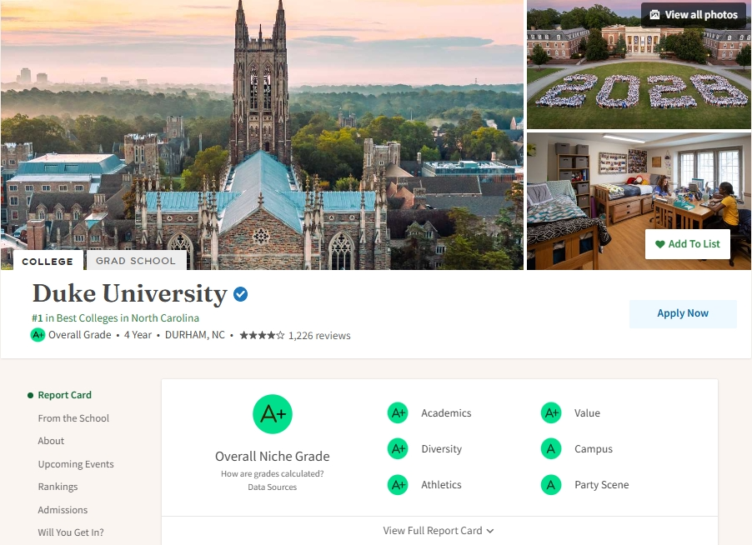Click the Athletics grade label
Screen dimensions: 752x545
click(x=441, y=485)
